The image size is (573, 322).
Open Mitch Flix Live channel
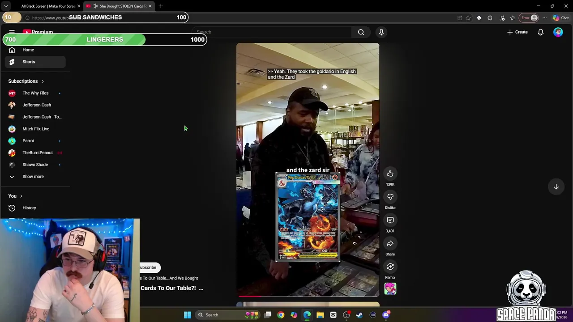(x=35, y=129)
